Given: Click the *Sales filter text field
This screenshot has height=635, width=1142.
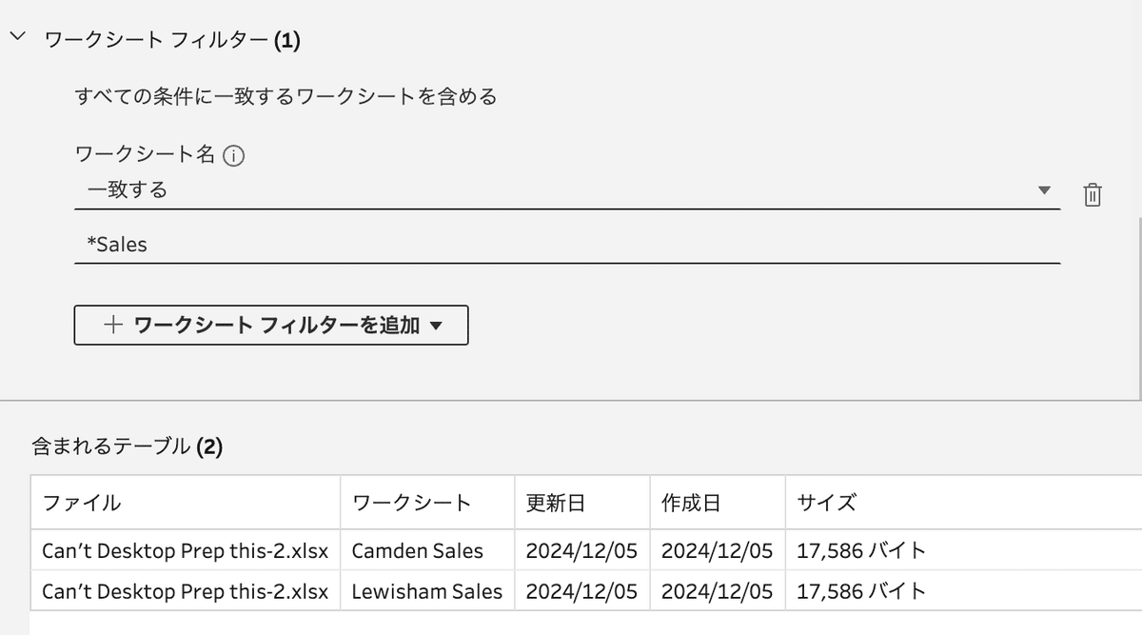Looking at the screenshot, I should [567, 245].
